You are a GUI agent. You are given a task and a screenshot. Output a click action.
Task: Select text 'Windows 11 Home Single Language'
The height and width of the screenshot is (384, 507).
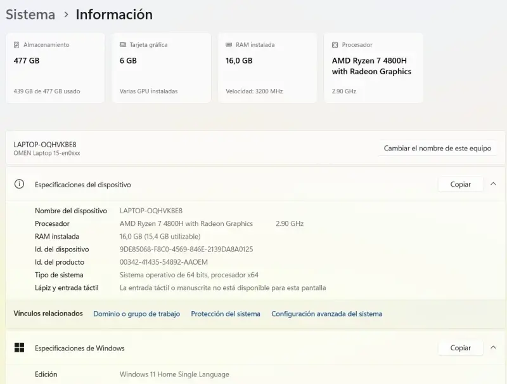[174, 374]
